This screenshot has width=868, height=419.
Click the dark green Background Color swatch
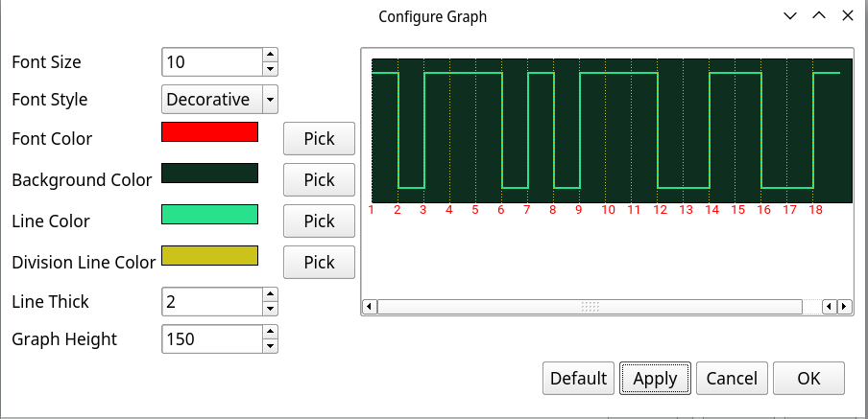point(210,173)
